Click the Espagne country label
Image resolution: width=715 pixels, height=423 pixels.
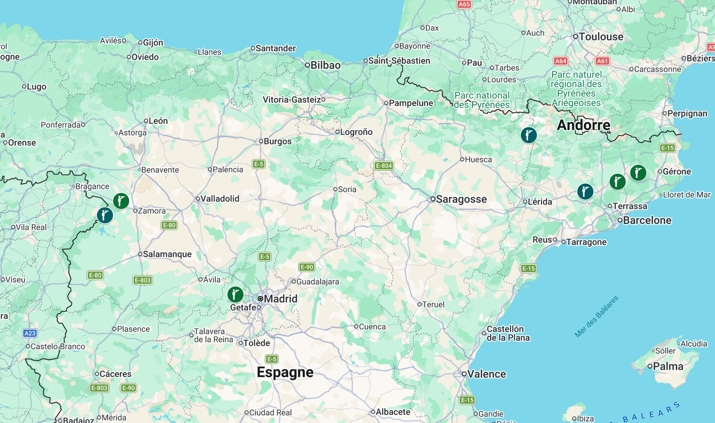point(285,372)
